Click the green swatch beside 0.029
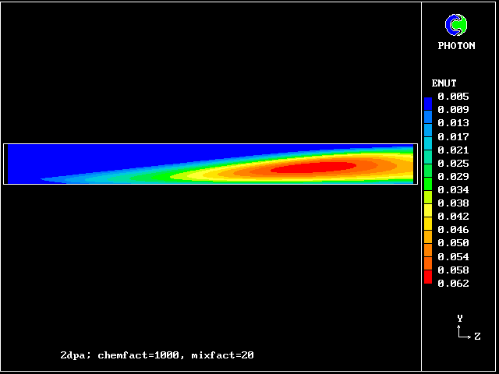 point(428,176)
